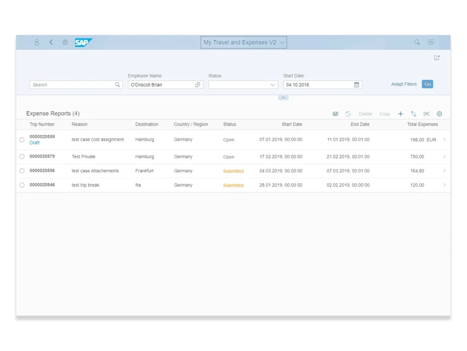
Task: Open the Home launchpad icon
Action: pos(65,42)
